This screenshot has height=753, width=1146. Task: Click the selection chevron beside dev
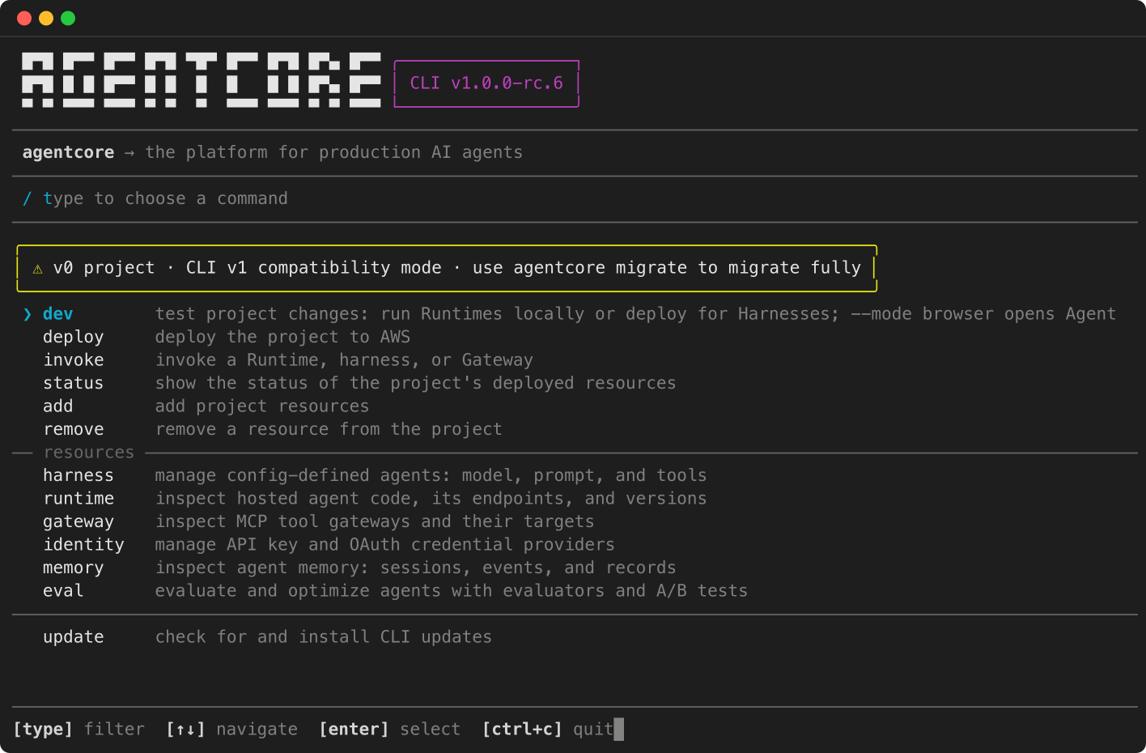(28, 314)
